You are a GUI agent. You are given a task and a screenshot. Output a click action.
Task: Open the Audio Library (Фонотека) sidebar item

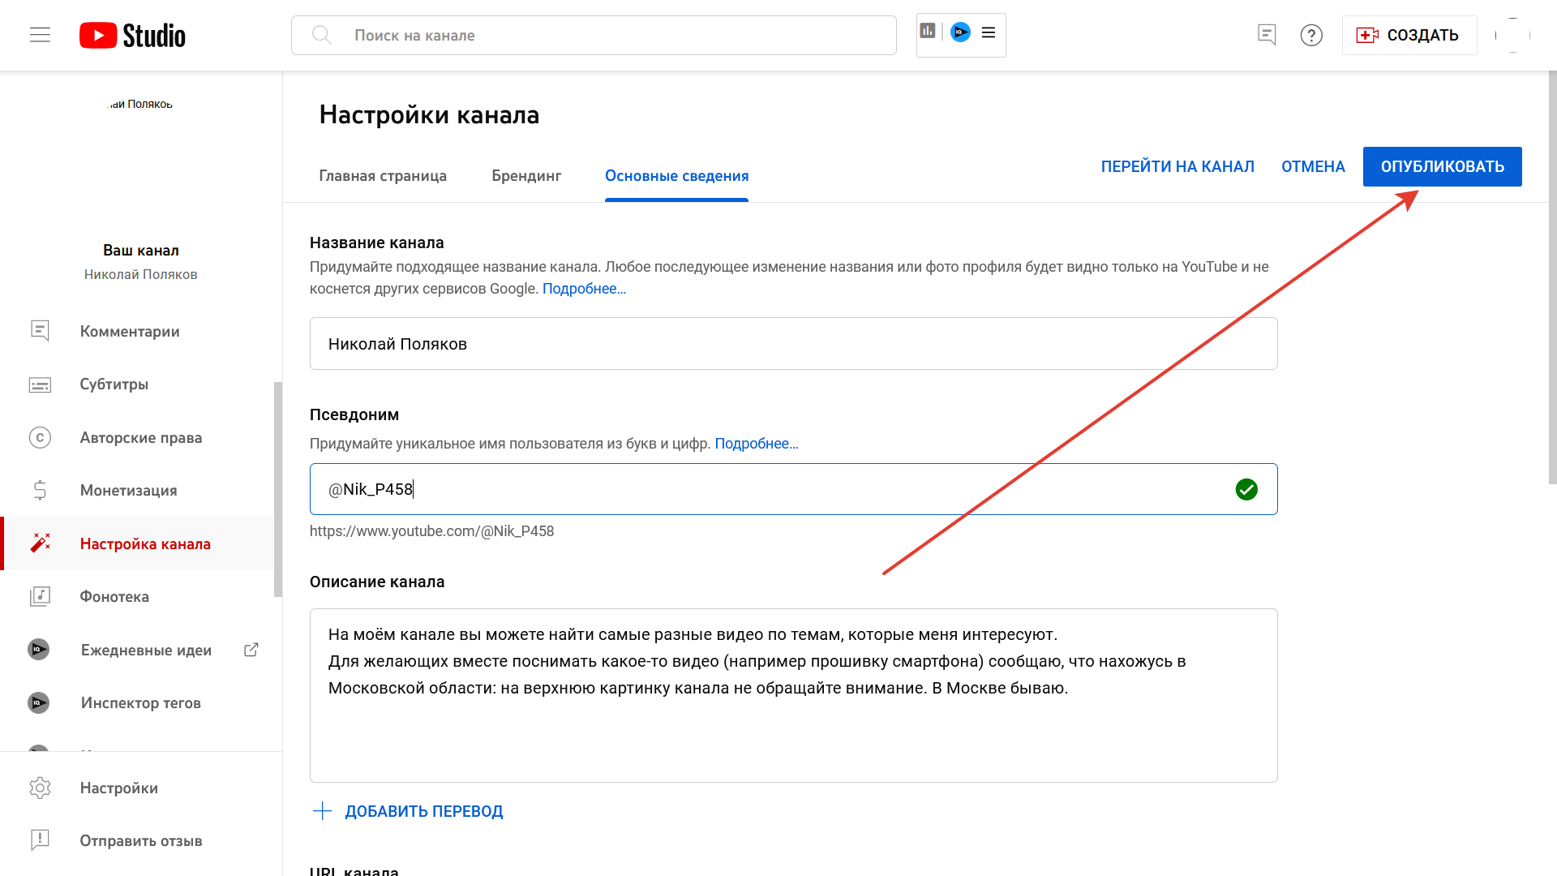(x=114, y=597)
